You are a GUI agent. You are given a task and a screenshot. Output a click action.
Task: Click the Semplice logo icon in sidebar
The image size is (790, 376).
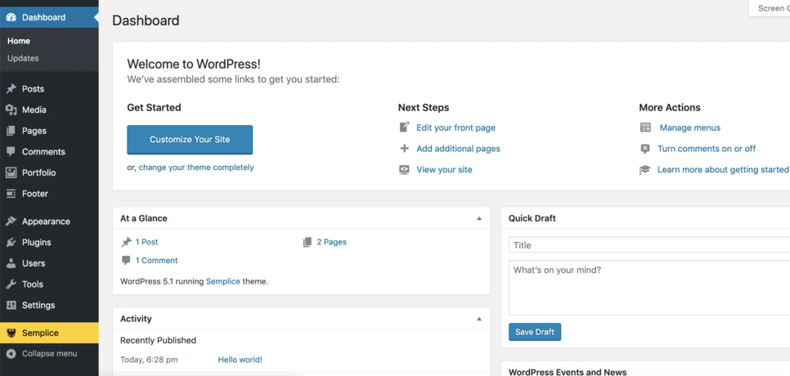tap(11, 333)
